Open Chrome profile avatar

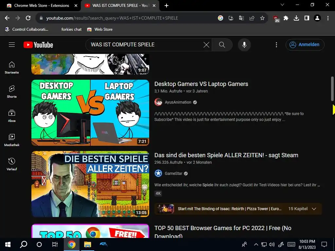click(317, 18)
